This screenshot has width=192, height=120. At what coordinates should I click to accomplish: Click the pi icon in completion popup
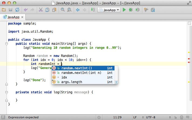[x=116, y=82]
